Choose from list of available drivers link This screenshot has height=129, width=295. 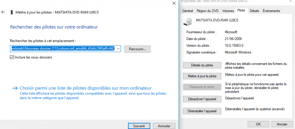click(86, 88)
